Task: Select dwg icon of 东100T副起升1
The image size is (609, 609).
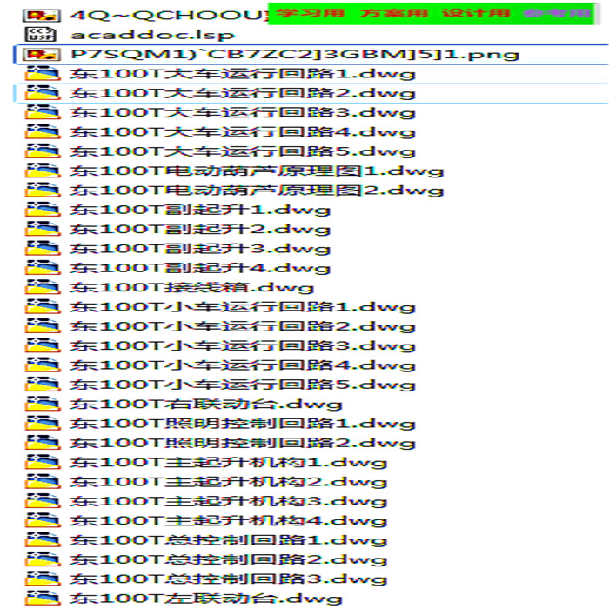Action: [43, 210]
